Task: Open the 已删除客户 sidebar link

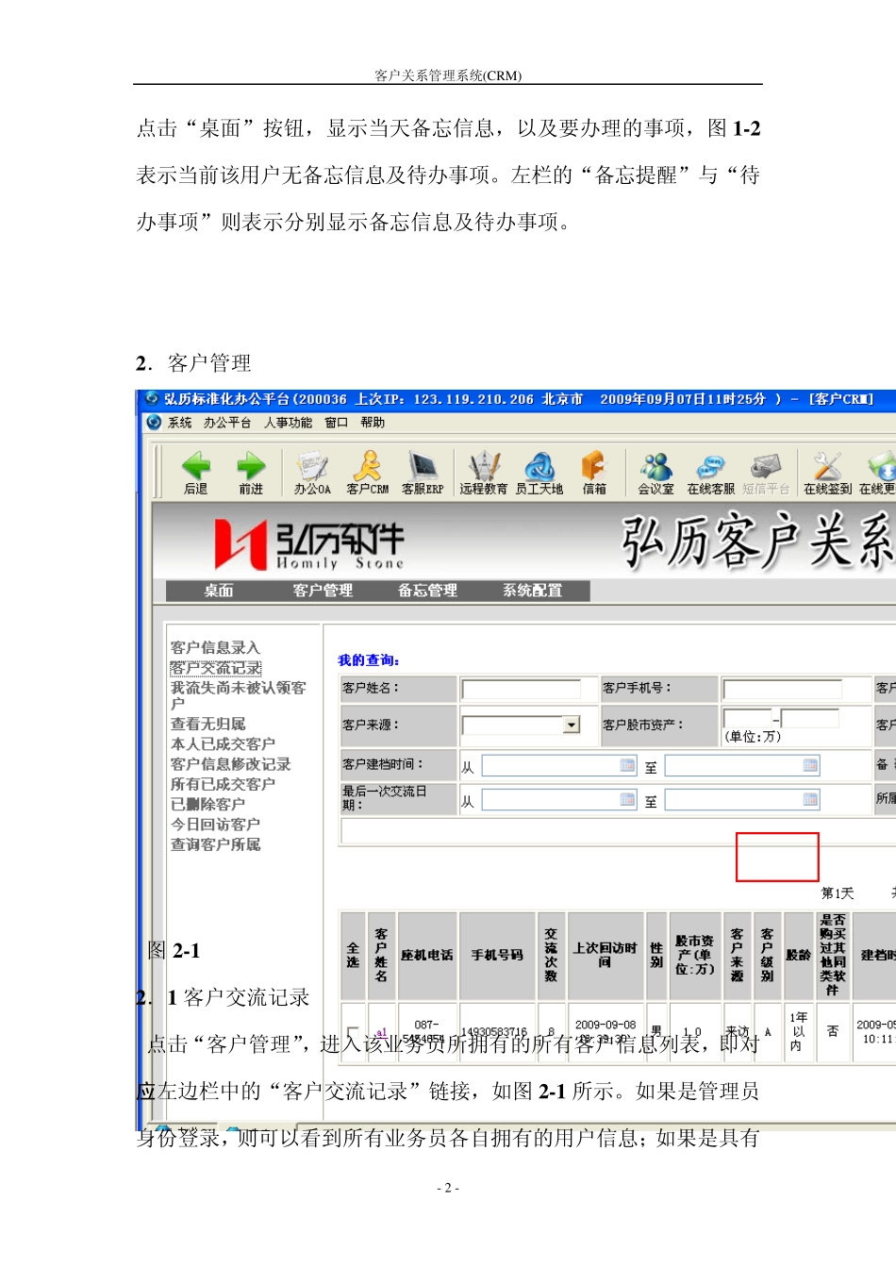Action: (207, 804)
